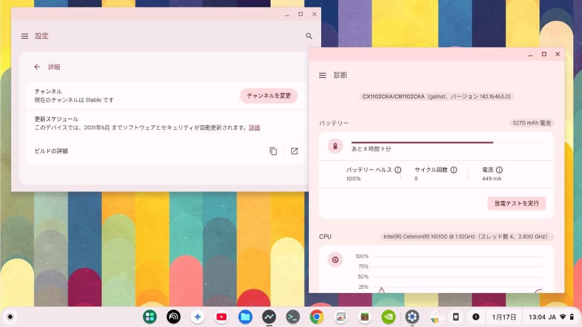Open the Files app from the shelf
Screen dimensions: 582x327
click(x=245, y=317)
